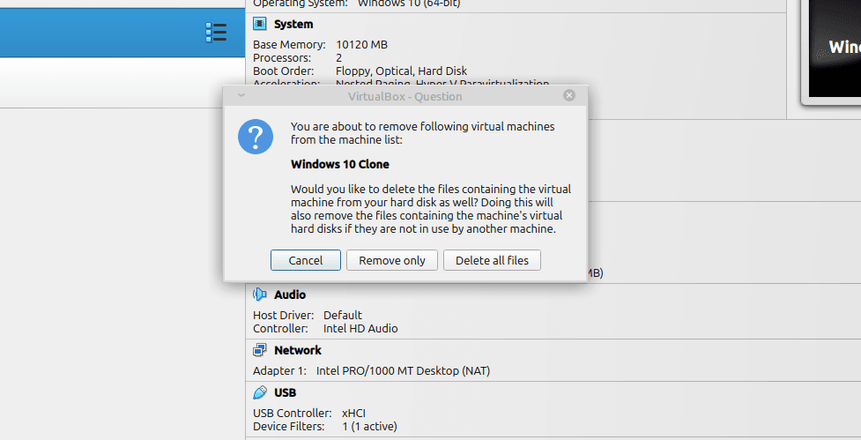Click the xHCI USB controller value
Viewport: 861px width, 440px height.
[353, 413]
